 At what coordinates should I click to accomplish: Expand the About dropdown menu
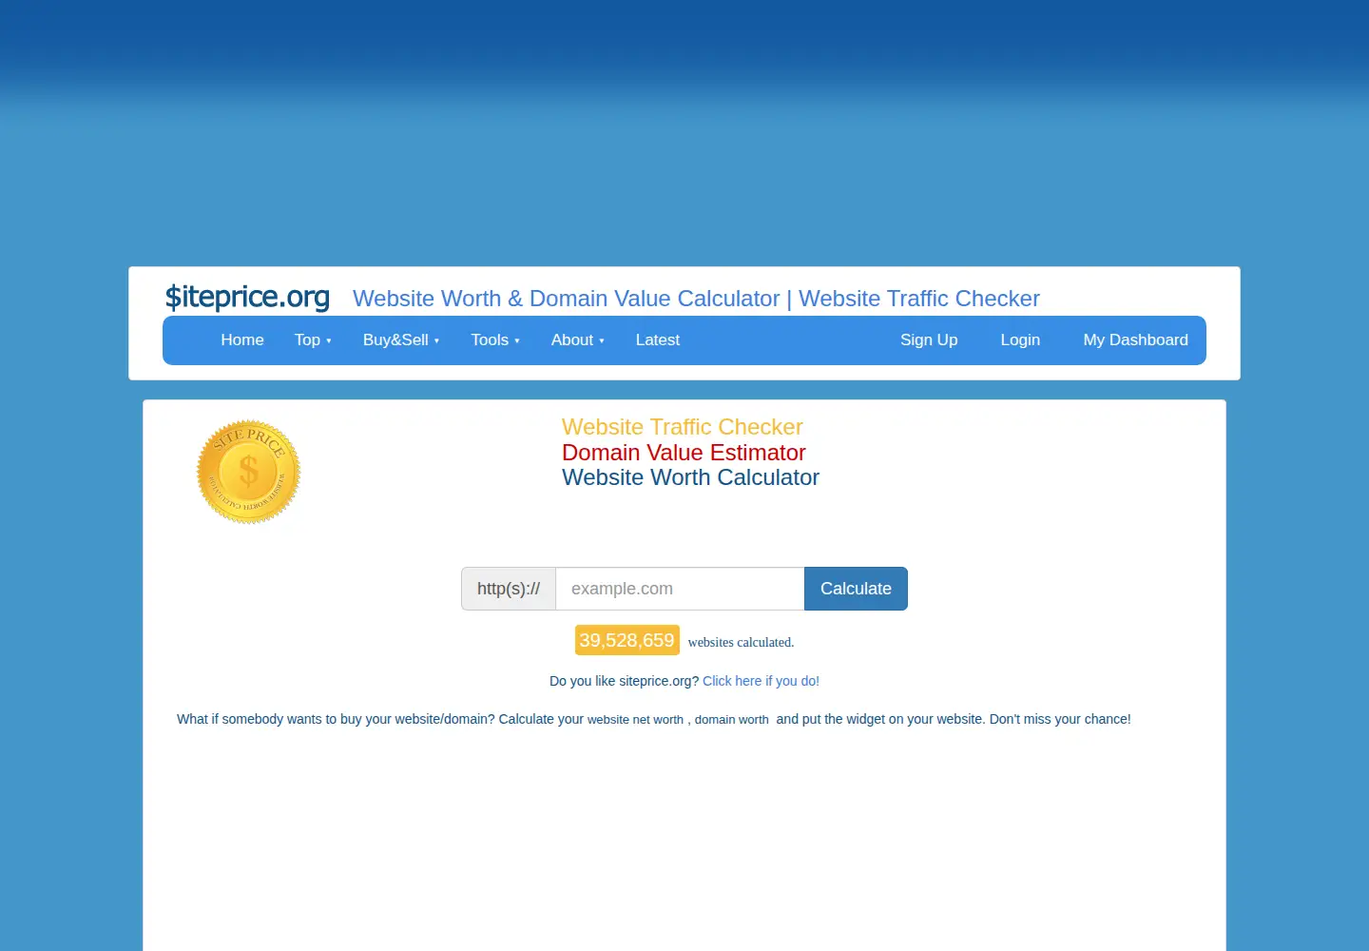(578, 340)
